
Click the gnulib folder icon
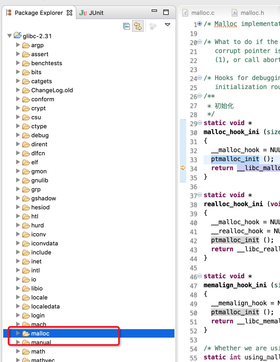pos(26,180)
